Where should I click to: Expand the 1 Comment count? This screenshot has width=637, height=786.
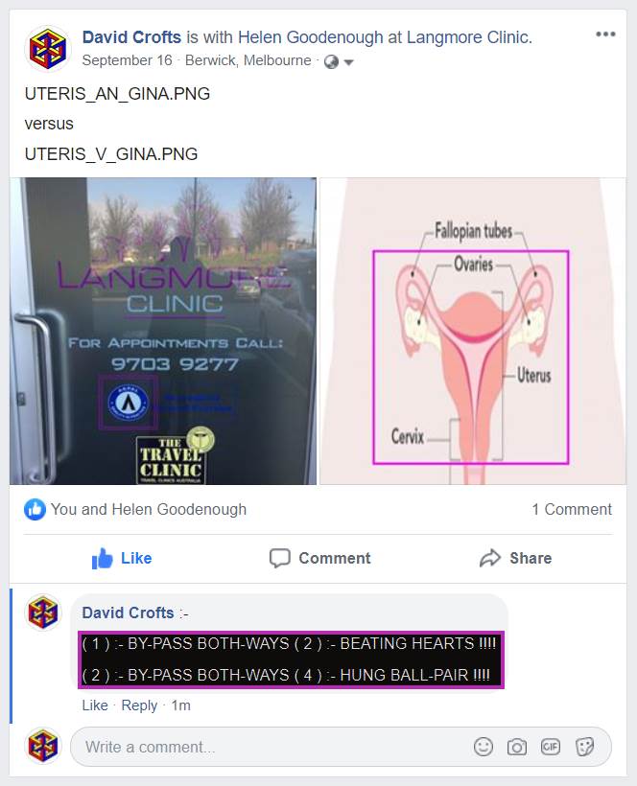click(x=572, y=509)
